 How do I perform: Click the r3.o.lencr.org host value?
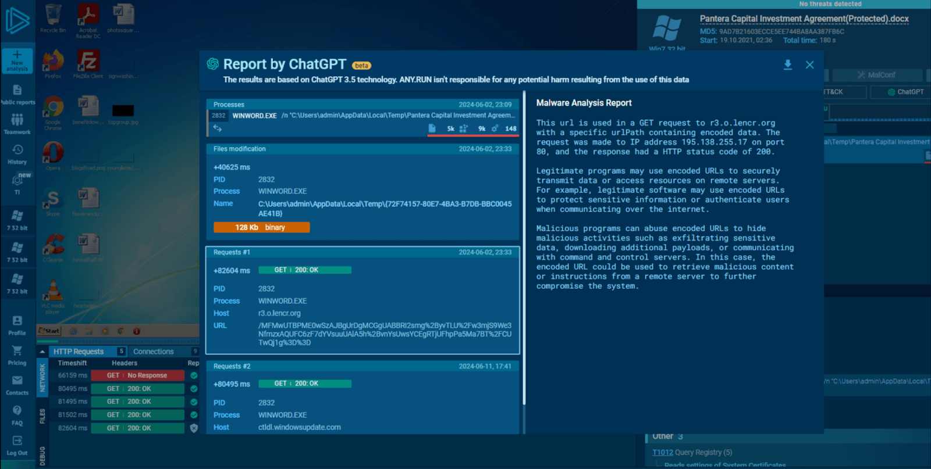[x=279, y=313]
